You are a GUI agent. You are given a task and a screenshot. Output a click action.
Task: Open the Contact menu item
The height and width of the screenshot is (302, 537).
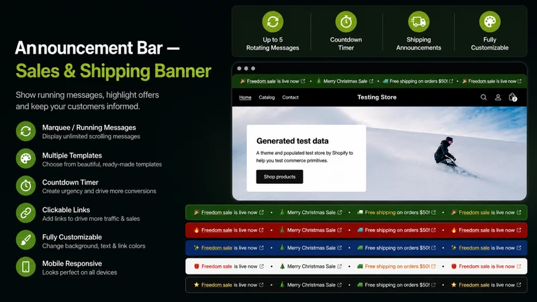pyautogui.click(x=291, y=97)
